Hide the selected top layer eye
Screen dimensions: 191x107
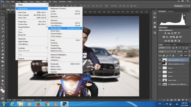coord(160,60)
